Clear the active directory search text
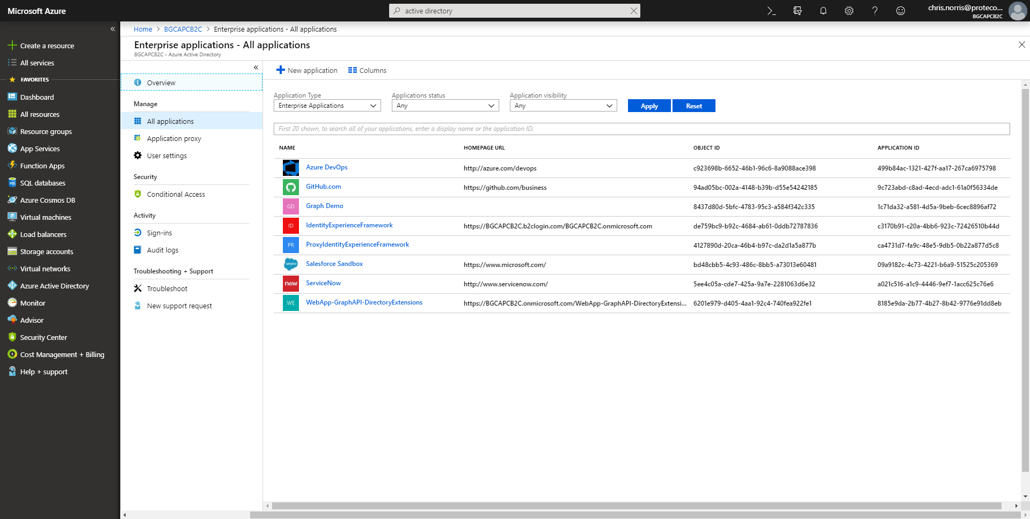1030x519 pixels. pyautogui.click(x=634, y=11)
